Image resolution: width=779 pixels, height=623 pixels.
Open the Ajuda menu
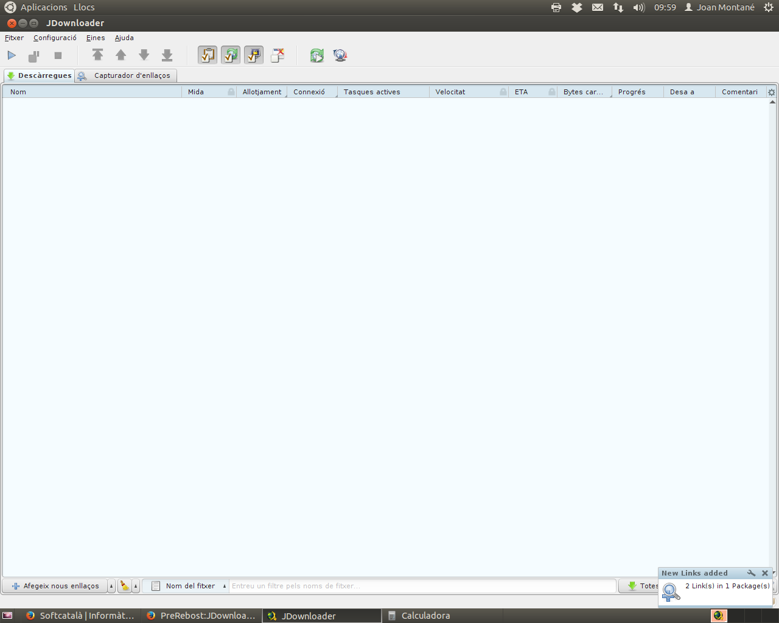tap(124, 38)
